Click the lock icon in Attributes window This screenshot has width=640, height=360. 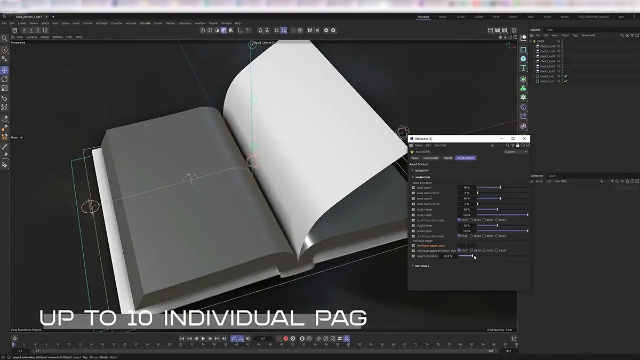click(517, 145)
